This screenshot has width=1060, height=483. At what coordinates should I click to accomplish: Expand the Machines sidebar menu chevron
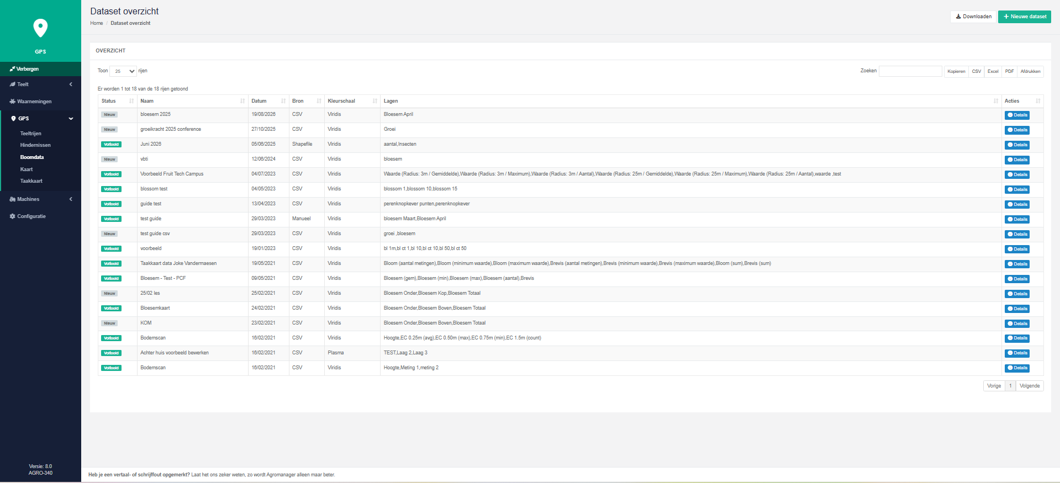coord(71,199)
